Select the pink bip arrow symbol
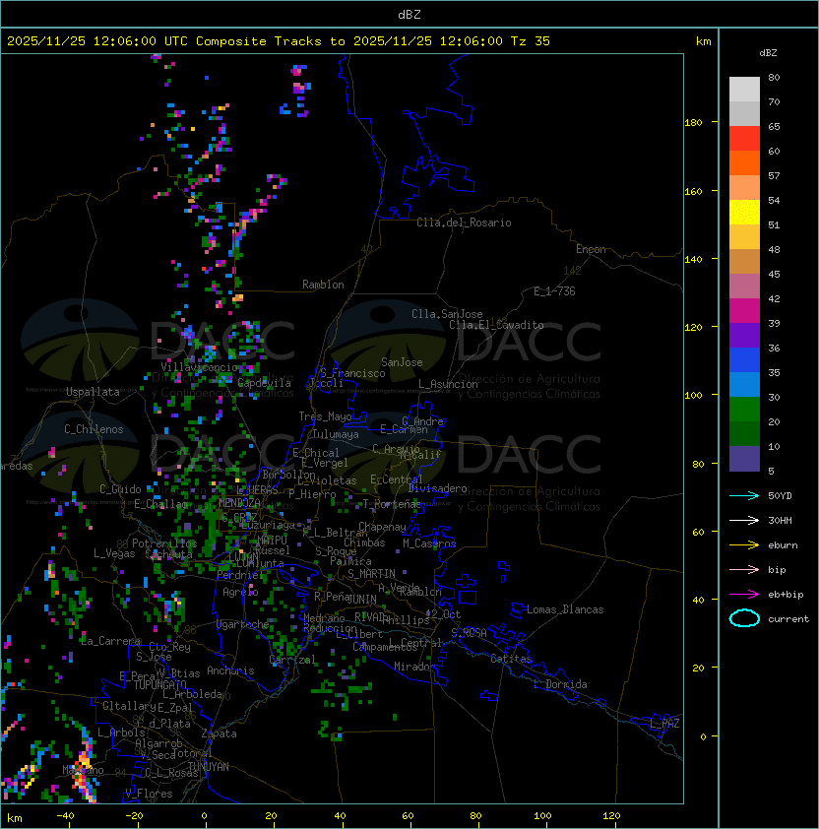This screenshot has height=829, width=819. (x=744, y=569)
